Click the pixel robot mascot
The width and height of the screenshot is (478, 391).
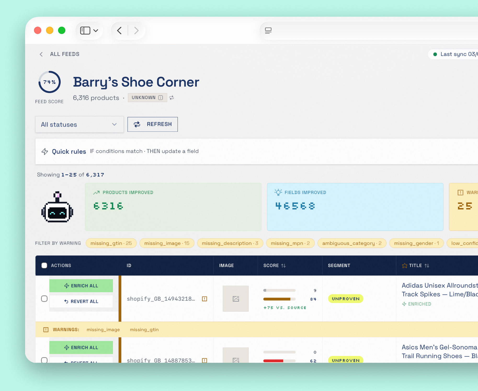57,207
